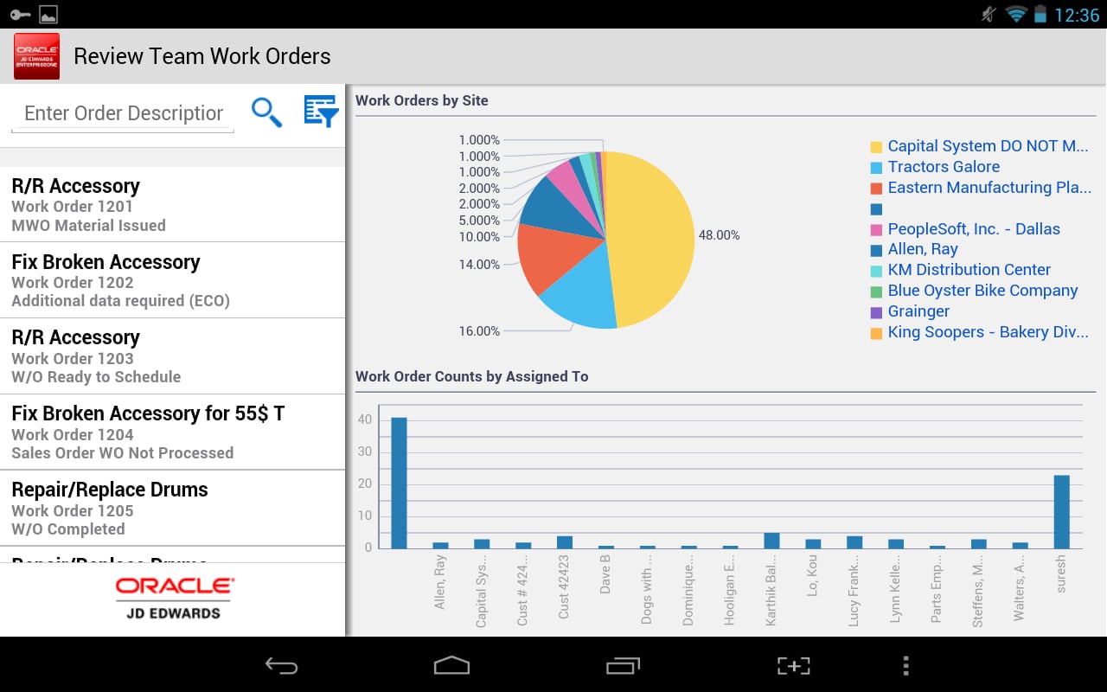Click the yellow Capital System legend swatch
Image resolution: width=1107 pixels, height=692 pixels.
(876, 147)
